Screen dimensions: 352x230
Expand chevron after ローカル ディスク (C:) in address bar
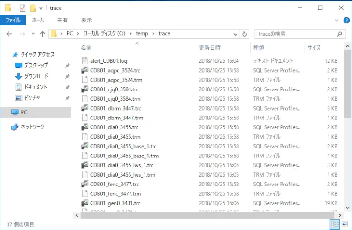(130, 34)
